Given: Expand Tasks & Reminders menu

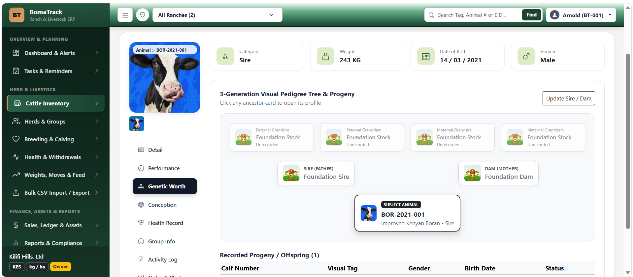Looking at the screenshot, I should click(55, 71).
